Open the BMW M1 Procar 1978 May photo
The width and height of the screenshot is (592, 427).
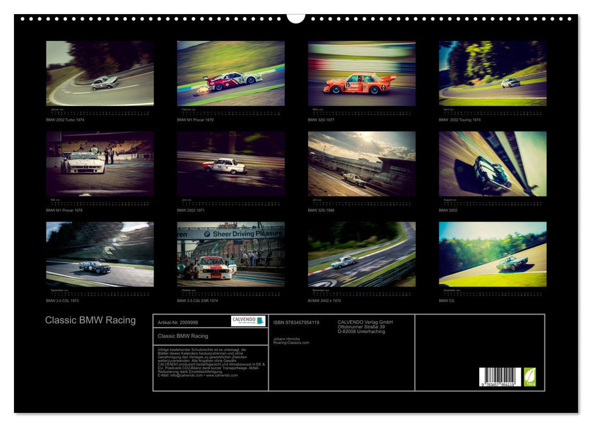point(98,163)
